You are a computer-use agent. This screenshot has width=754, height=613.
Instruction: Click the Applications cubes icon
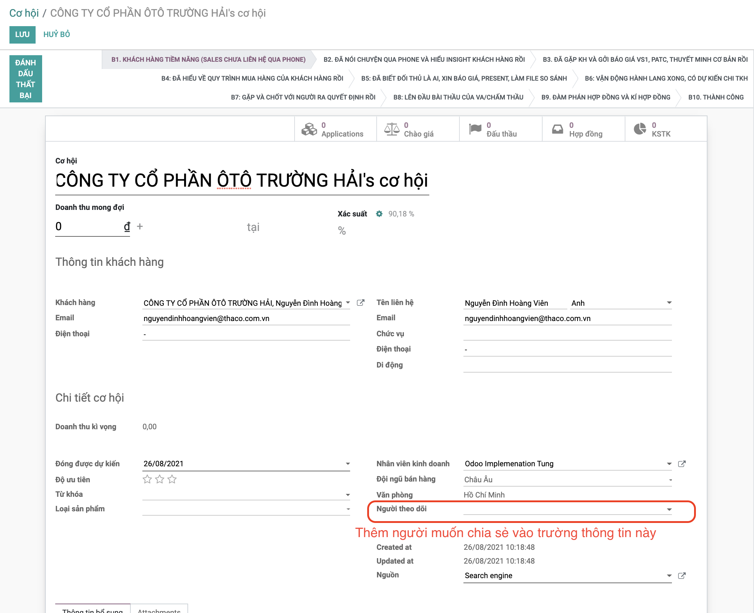[x=309, y=129]
